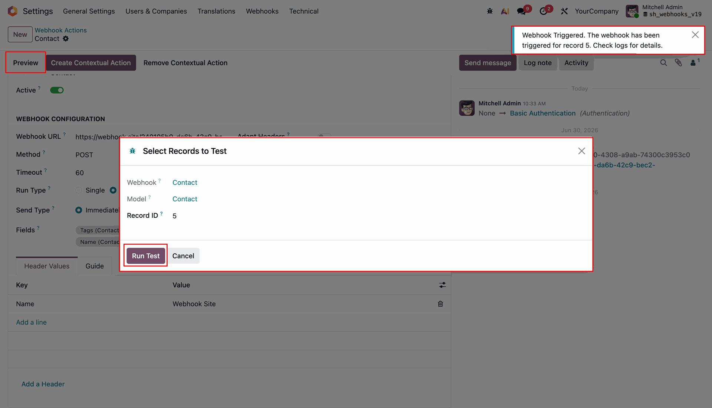Viewport: 712px width, 408px height.
Task: Click the wrench and screwdriver tools icon
Action: tap(564, 11)
